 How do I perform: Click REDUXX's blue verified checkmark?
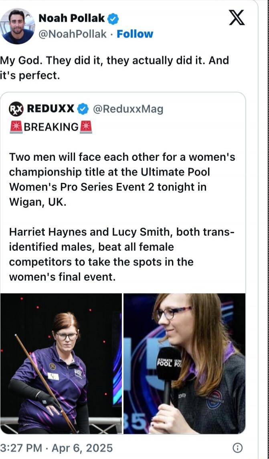click(x=83, y=109)
